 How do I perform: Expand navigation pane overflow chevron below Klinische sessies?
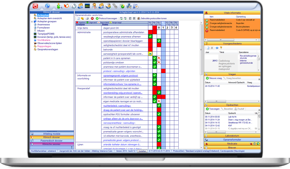[72, 148]
